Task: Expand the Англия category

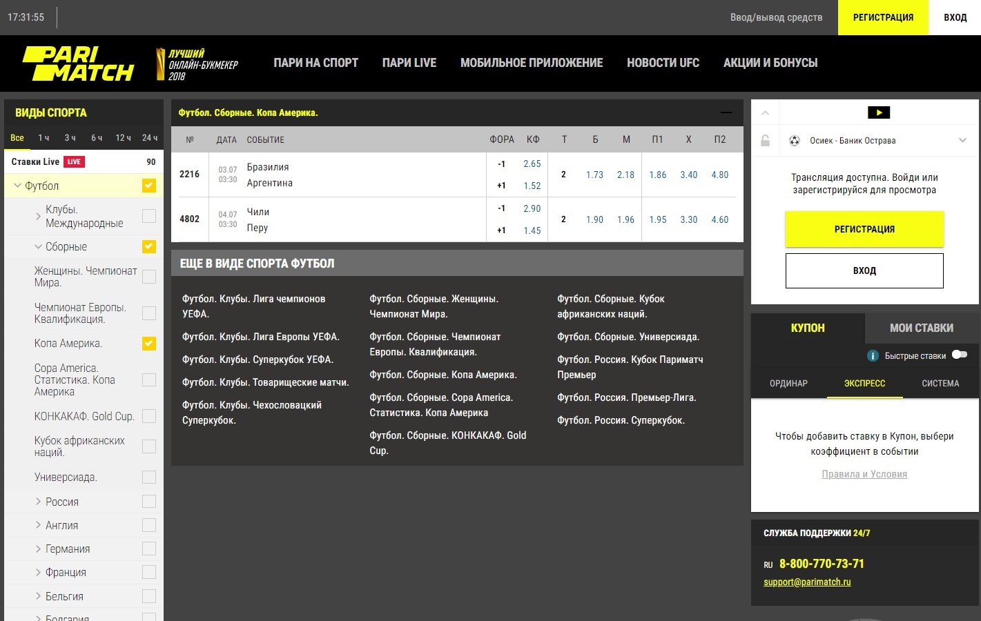Action: click(38, 525)
